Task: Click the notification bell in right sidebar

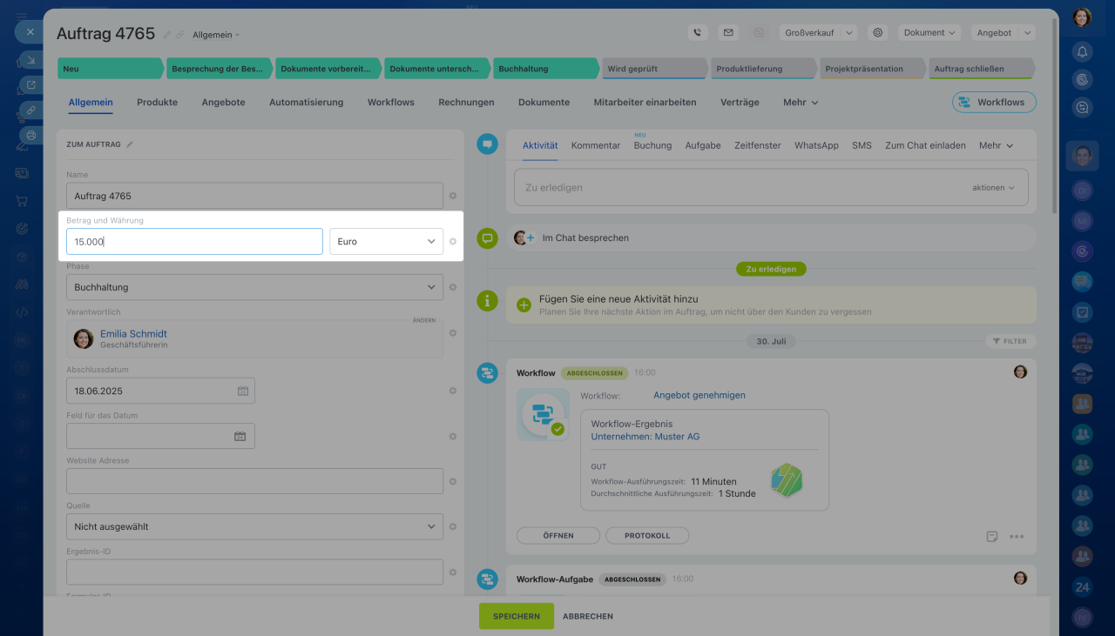Action: (x=1082, y=51)
